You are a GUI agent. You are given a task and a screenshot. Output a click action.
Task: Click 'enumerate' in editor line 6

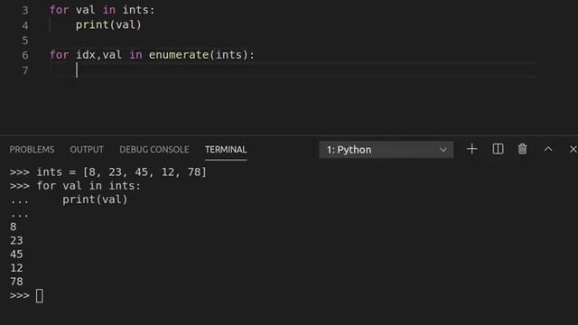(179, 55)
